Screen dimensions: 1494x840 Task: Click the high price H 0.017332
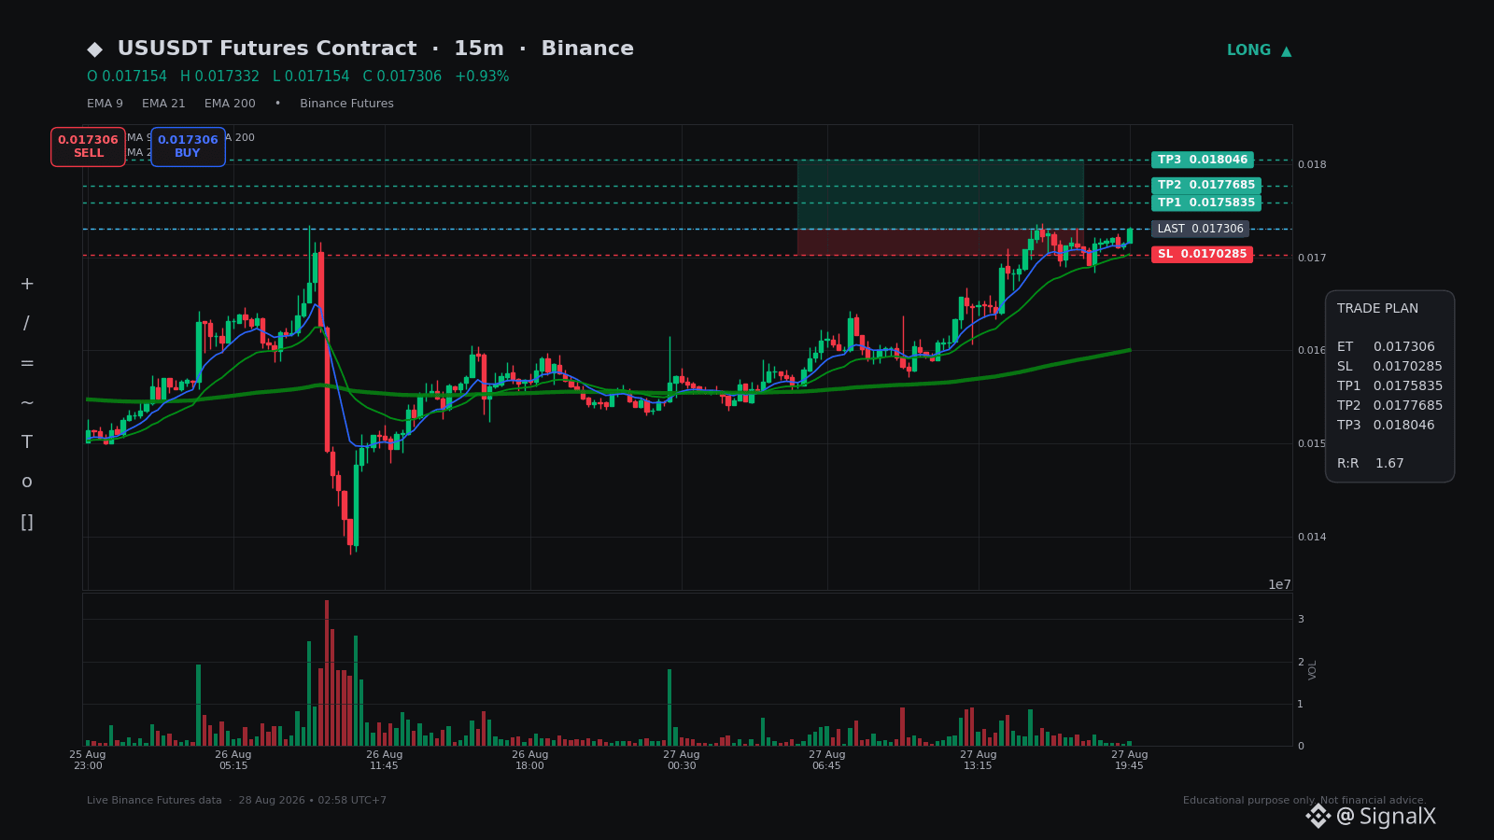(219, 77)
